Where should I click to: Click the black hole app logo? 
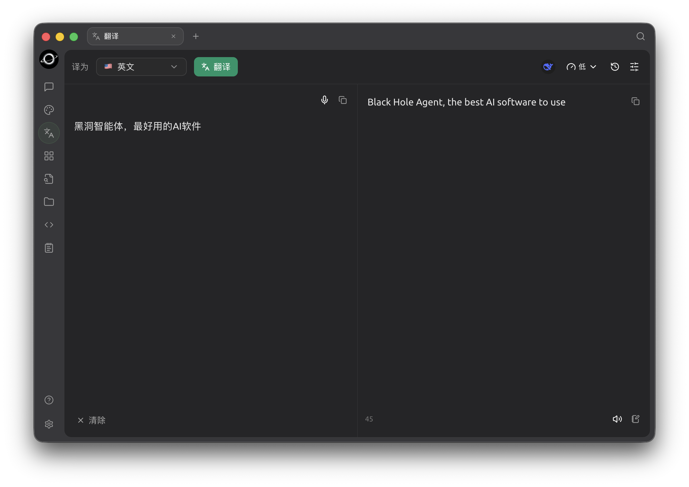[x=49, y=59]
